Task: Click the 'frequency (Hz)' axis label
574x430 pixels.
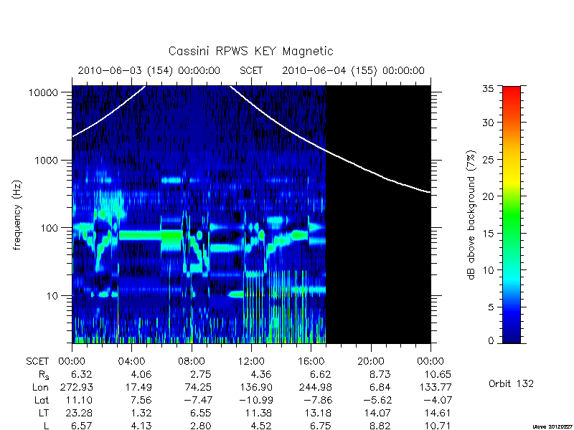Action: click(17, 216)
